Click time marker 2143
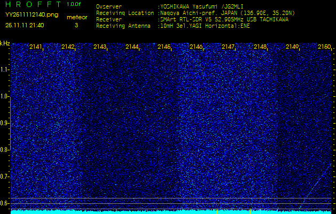336x214 pixels. [100, 47]
